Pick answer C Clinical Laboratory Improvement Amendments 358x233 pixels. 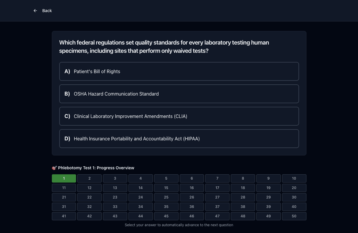179,116
